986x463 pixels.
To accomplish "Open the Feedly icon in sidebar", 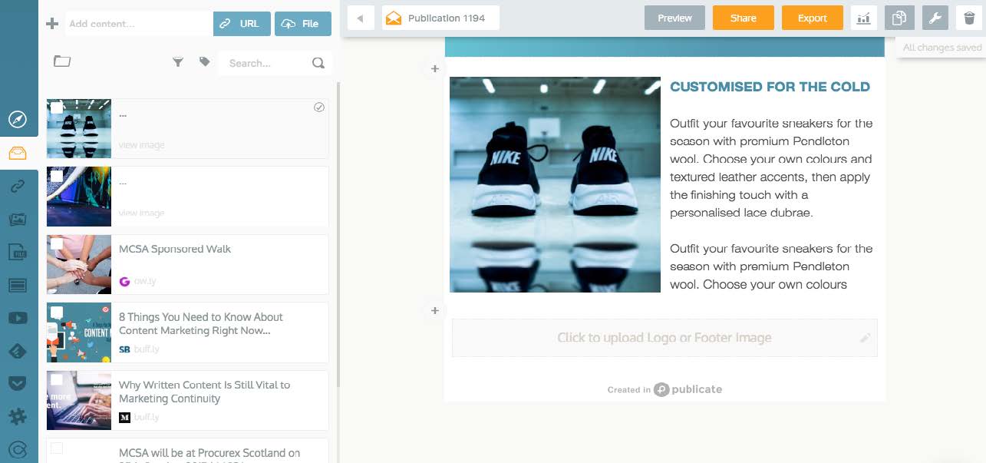I will pyautogui.click(x=18, y=351).
